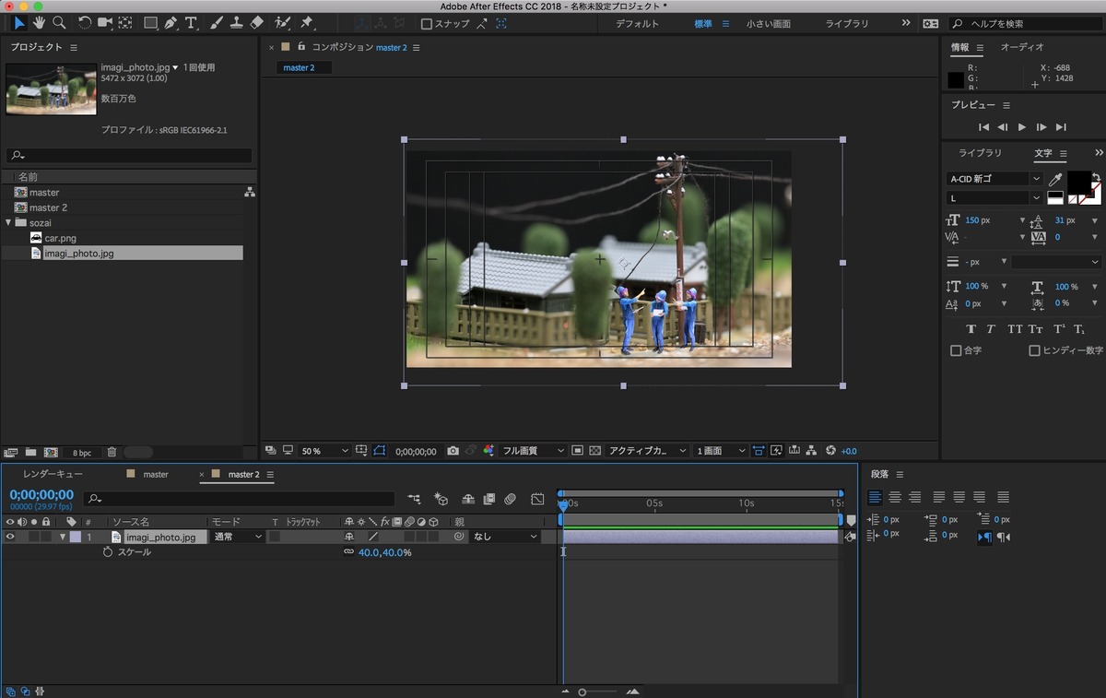Viewport: 1106px width, 698px height.
Task: Switch to the Type tool
Action: coord(191,23)
